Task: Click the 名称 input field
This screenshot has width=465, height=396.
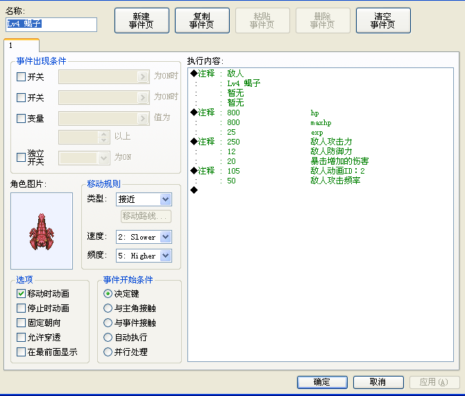Action: (x=51, y=24)
